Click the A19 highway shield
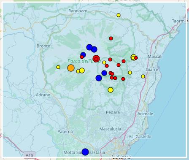189x160 pixels. [x=30, y=155]
